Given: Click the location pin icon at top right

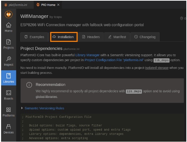Looking at the screenshot, I should tap(181, 18).
